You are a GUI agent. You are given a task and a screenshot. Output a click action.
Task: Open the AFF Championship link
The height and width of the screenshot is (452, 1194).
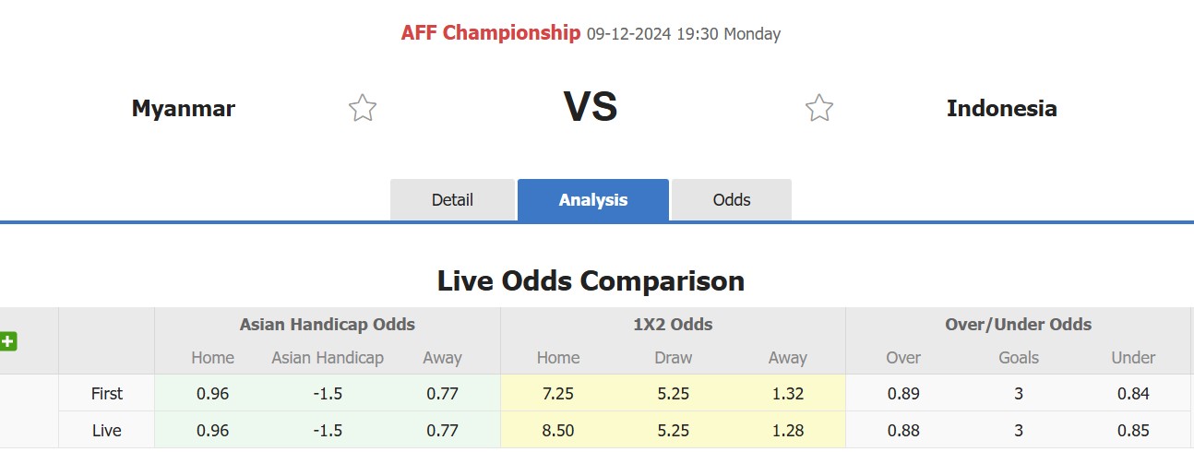point(491,33)
